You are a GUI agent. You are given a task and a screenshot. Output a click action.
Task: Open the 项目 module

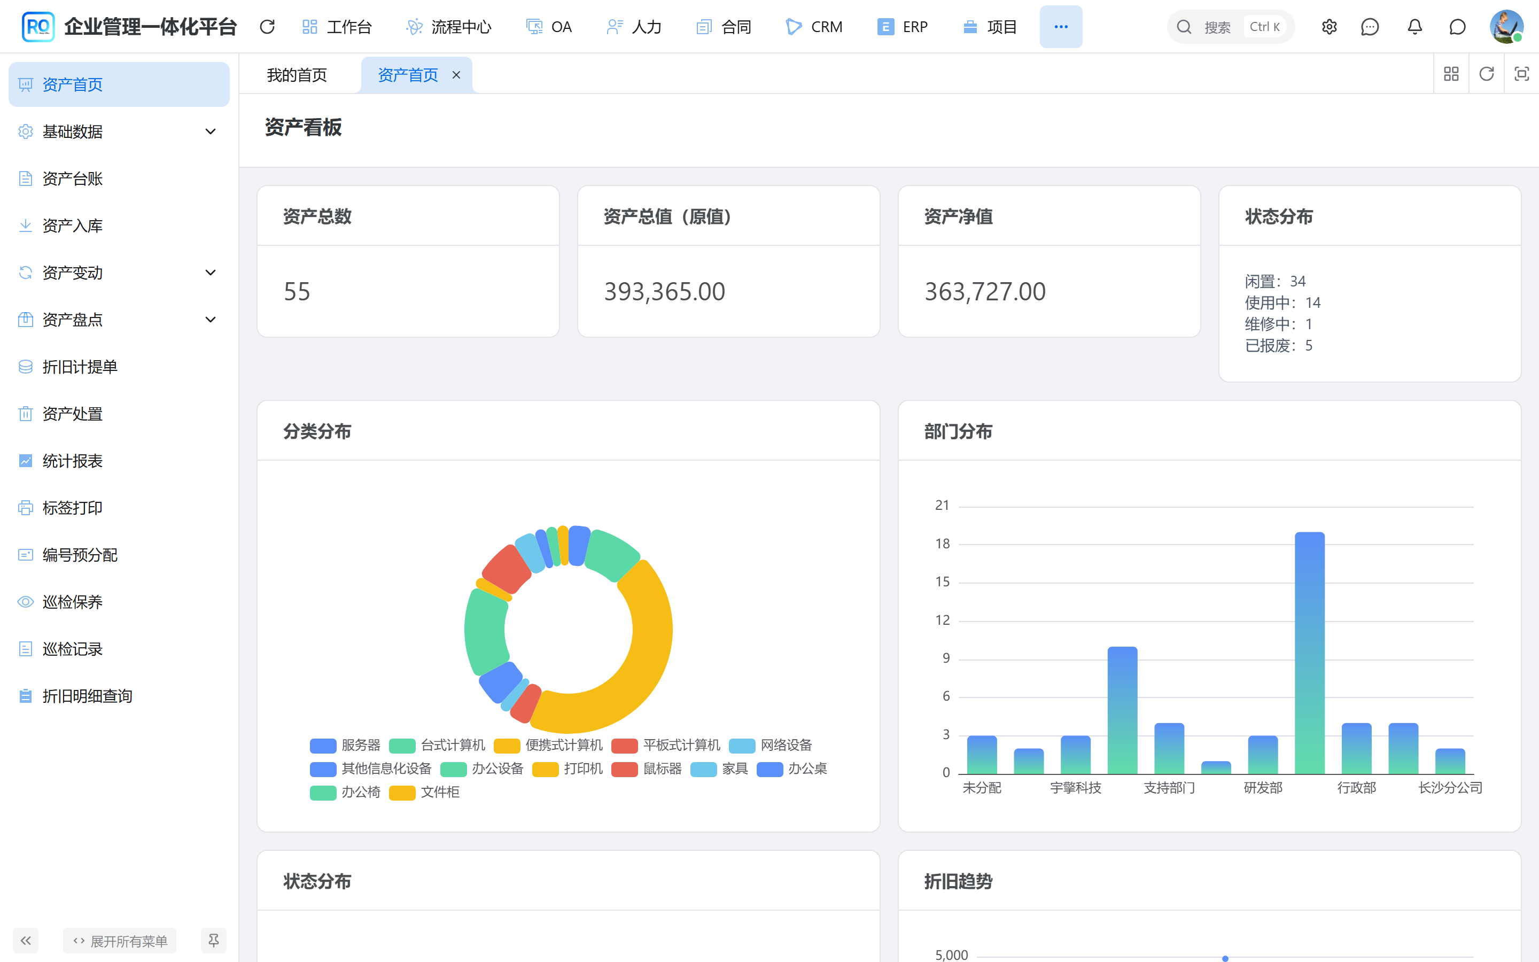point(990,27)
